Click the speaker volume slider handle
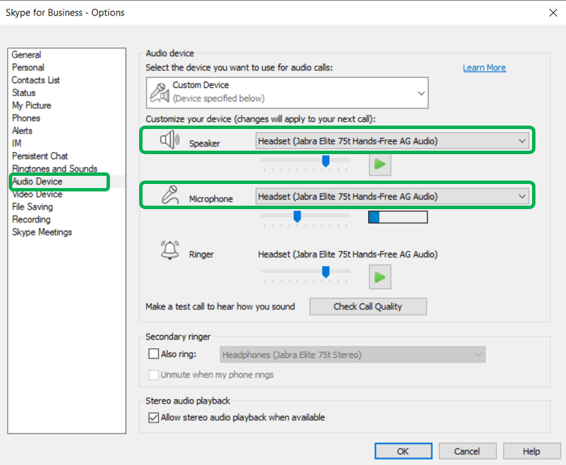This screenshot has width=566, height=465. (x=326, y=160)
